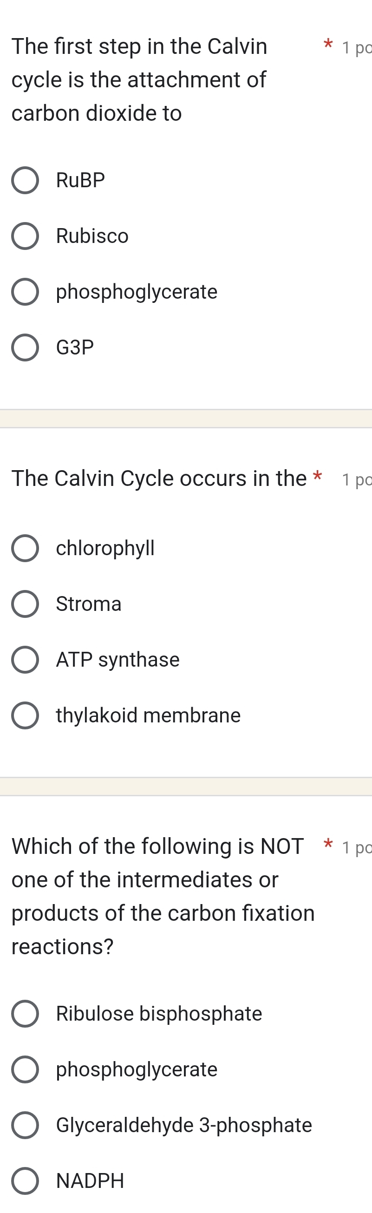Select Glyceraldehyde 3-phosphate option
372x1213 pixels.
tap(26, 1125)
